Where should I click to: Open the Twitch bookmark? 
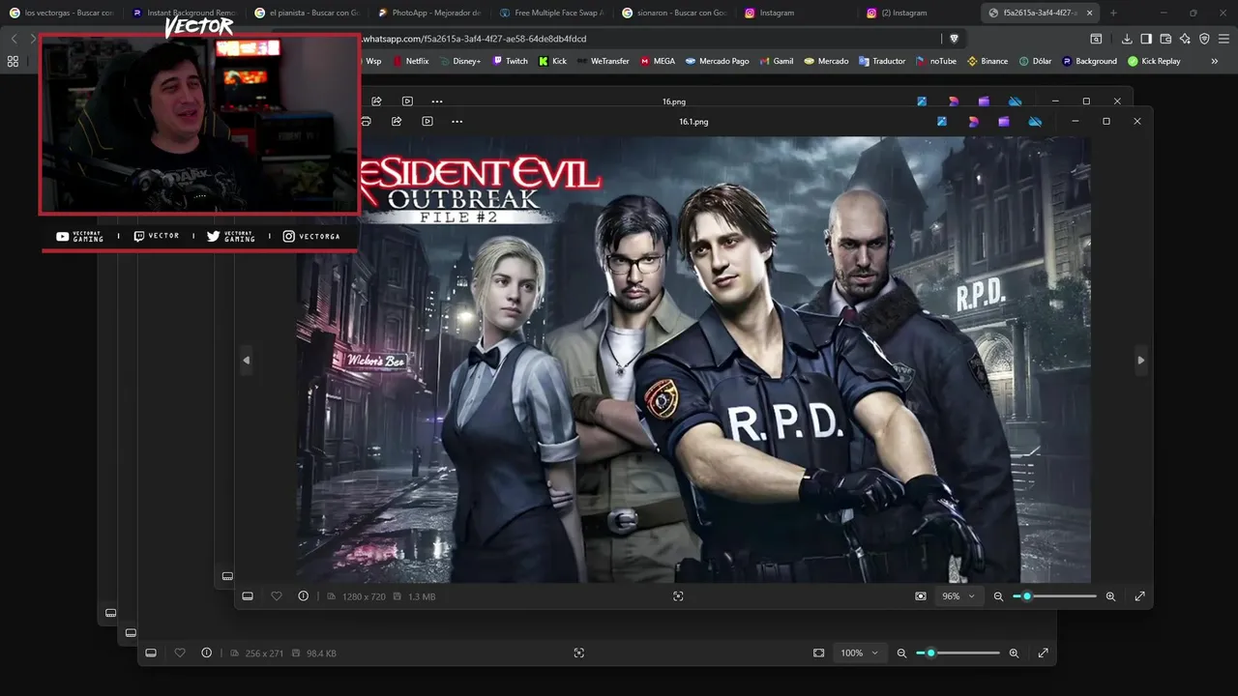click(x=511, y=61)
